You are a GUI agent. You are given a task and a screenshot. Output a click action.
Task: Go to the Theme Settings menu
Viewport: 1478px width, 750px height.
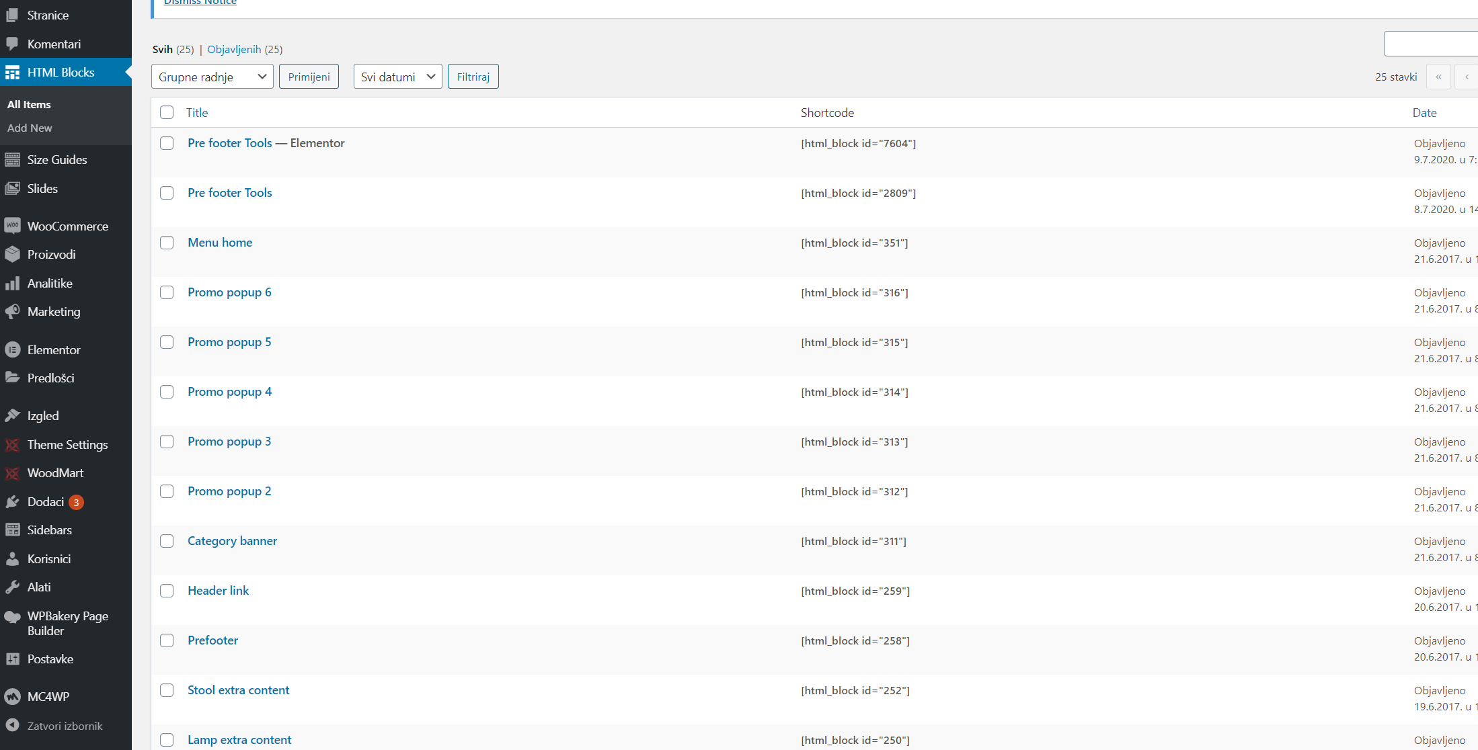coord(67,445)
